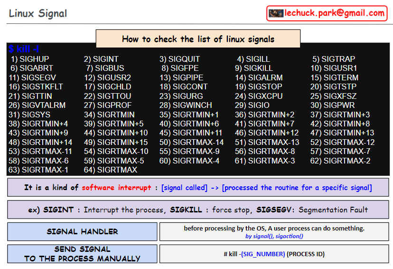This screenshot has width=393, height=269.
Task: Select the SIGNAL HANDLER box
Action: coord(82,231)
